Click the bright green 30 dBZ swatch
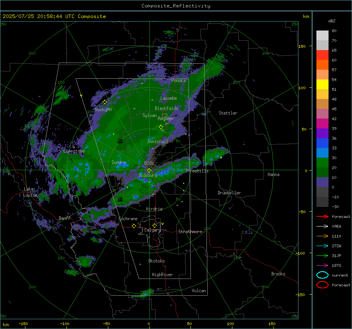Viewport: 352px width, 329px height. (x=322, y=163)
